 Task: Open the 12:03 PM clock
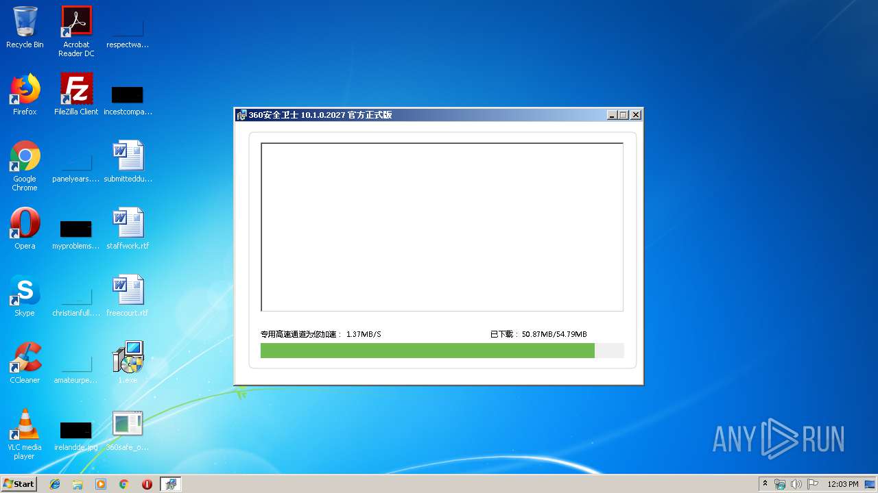[x=843, y=484]
